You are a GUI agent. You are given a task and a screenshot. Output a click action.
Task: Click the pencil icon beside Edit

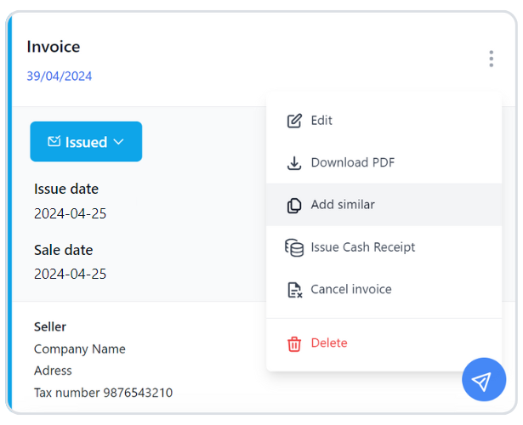click(294, 121)
